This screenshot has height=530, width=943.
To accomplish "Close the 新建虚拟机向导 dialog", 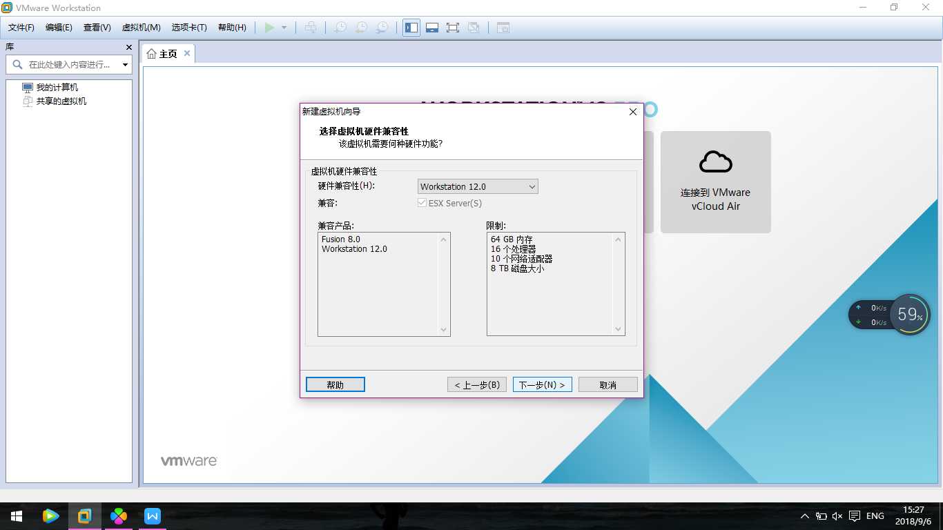I will click(633, 112).
